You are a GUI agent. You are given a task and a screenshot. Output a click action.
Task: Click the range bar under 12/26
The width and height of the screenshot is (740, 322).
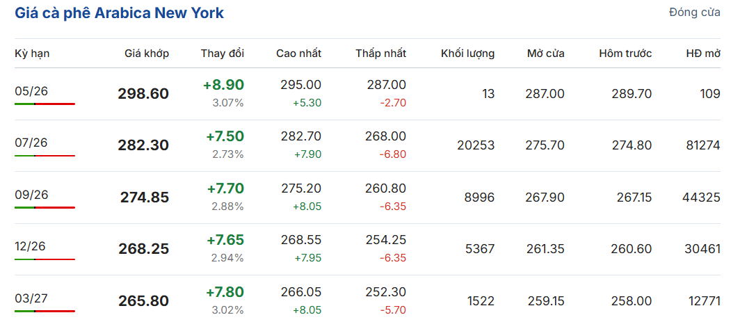(x=45, y=259)
